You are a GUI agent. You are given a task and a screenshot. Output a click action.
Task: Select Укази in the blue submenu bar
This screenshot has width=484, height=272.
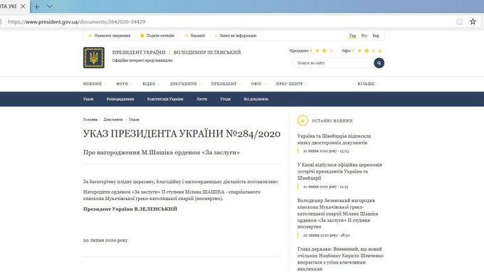[88, 99]
